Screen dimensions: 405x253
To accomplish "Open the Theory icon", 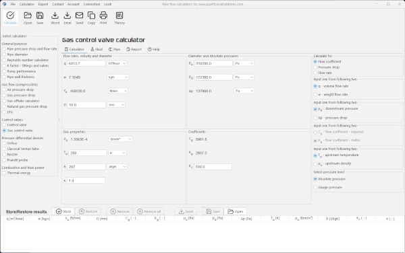I will [119, 18].
